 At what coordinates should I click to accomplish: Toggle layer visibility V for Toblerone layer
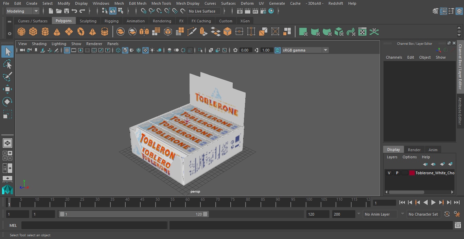coord(389,173)
